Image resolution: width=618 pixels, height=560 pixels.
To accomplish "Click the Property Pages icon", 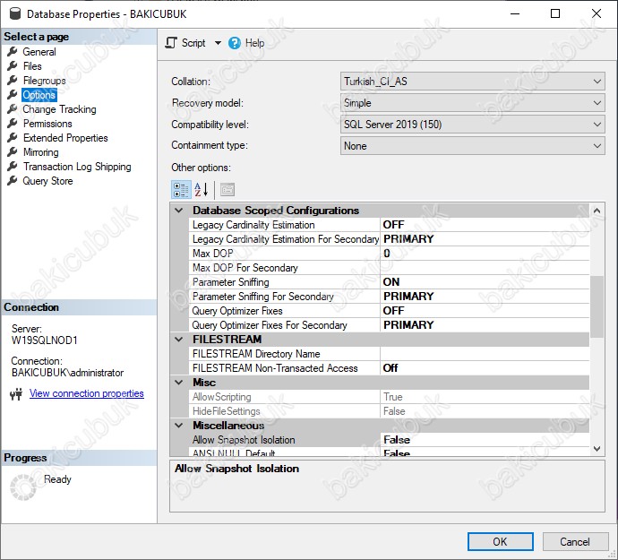I will tap(227, 190).
